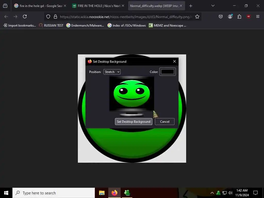Image resolution: width=264 pixels, height=198 pixels.
Task: Click the taskbar search box
Action: click(54, 193)
